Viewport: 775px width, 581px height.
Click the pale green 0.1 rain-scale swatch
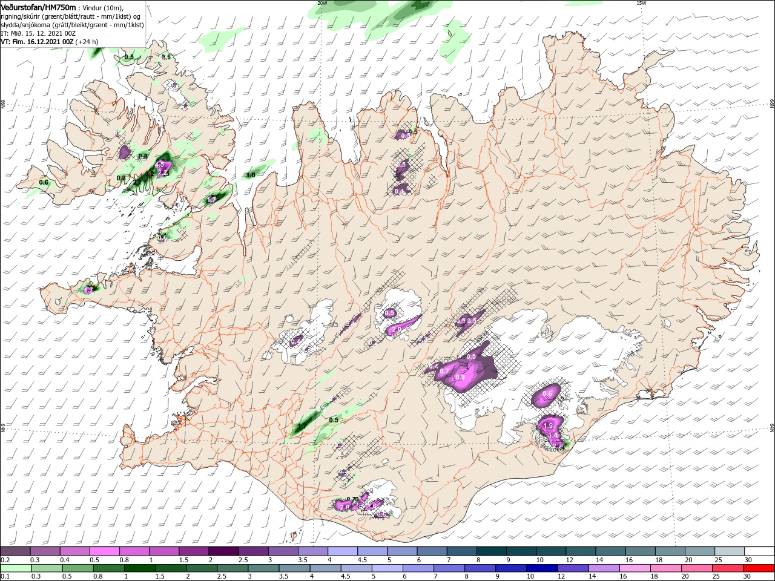(x=15, y=568)
